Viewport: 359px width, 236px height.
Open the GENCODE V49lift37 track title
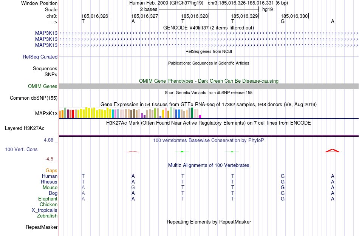pos(208,28)
